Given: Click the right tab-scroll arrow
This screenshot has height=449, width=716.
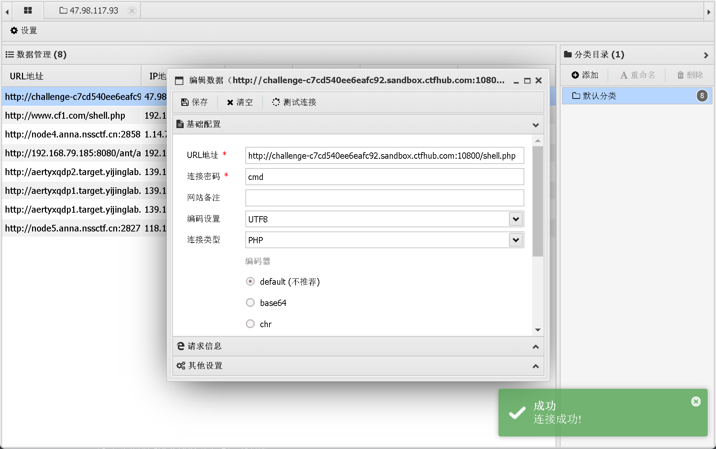Looking at the screenshot, I should click(709, 12).
